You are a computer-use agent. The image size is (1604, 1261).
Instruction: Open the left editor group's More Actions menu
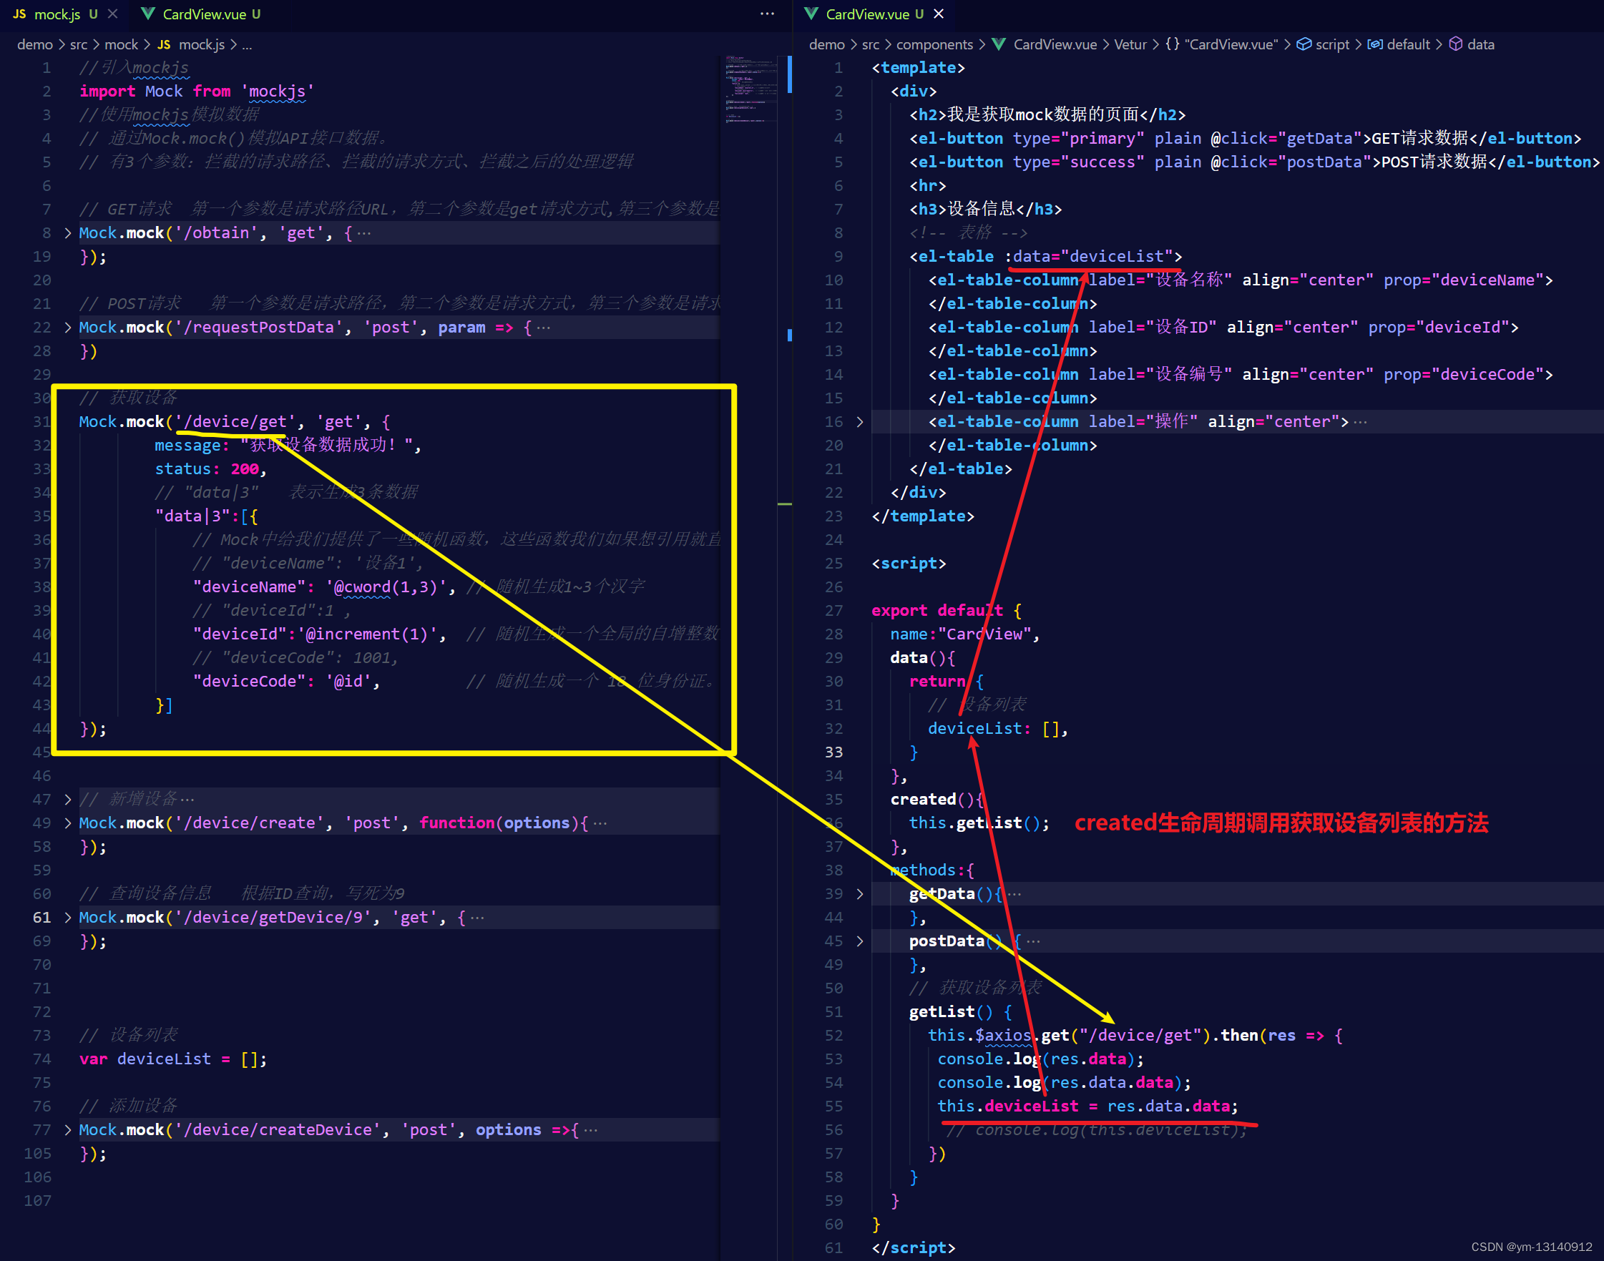click(x=767, y=14)
